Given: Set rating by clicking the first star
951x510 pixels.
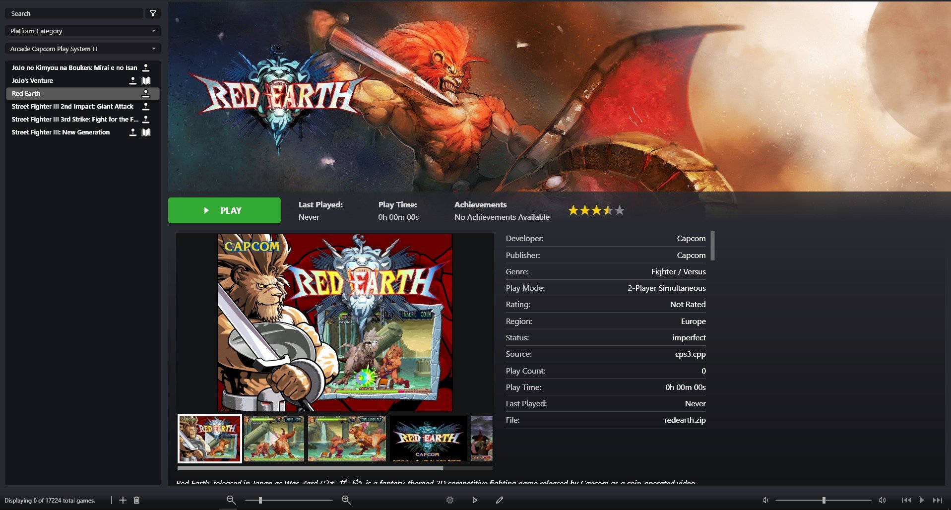Looking at the screenshot, I should (573, 210).
